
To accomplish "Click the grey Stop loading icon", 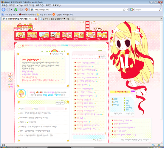I will tap(21, 10).
